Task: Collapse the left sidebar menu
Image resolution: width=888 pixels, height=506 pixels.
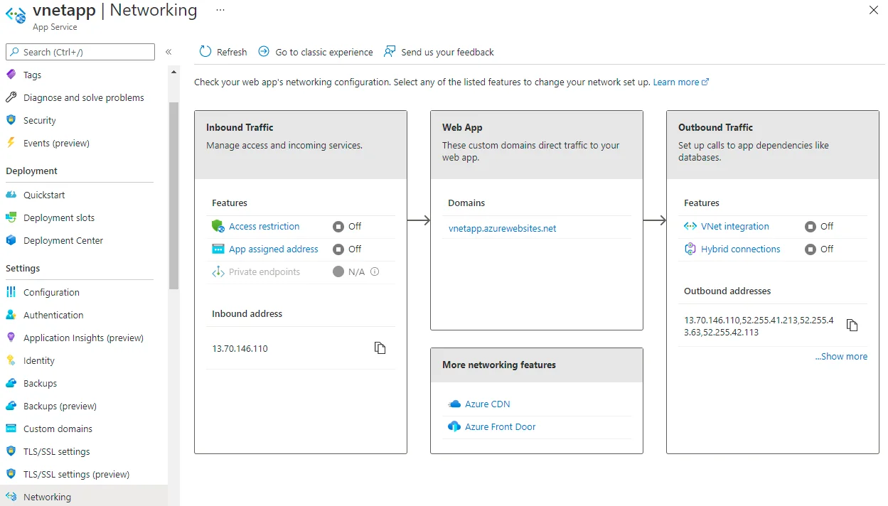Action: 168,52
